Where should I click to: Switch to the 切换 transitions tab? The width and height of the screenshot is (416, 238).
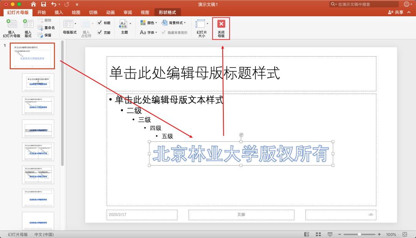pos(93,12)
